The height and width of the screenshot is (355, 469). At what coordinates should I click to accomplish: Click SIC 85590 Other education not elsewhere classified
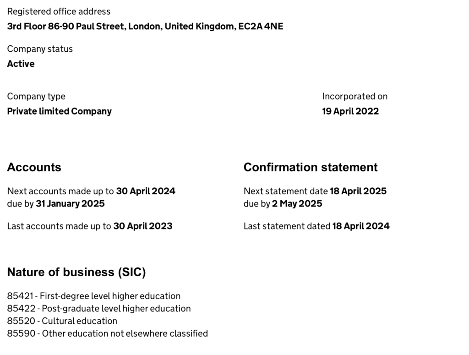[107, 333]
